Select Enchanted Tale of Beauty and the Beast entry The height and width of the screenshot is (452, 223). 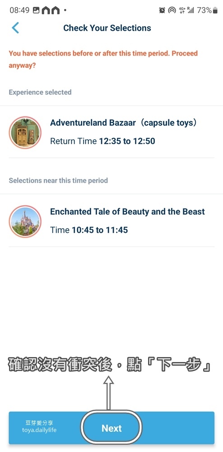point(127,212)
